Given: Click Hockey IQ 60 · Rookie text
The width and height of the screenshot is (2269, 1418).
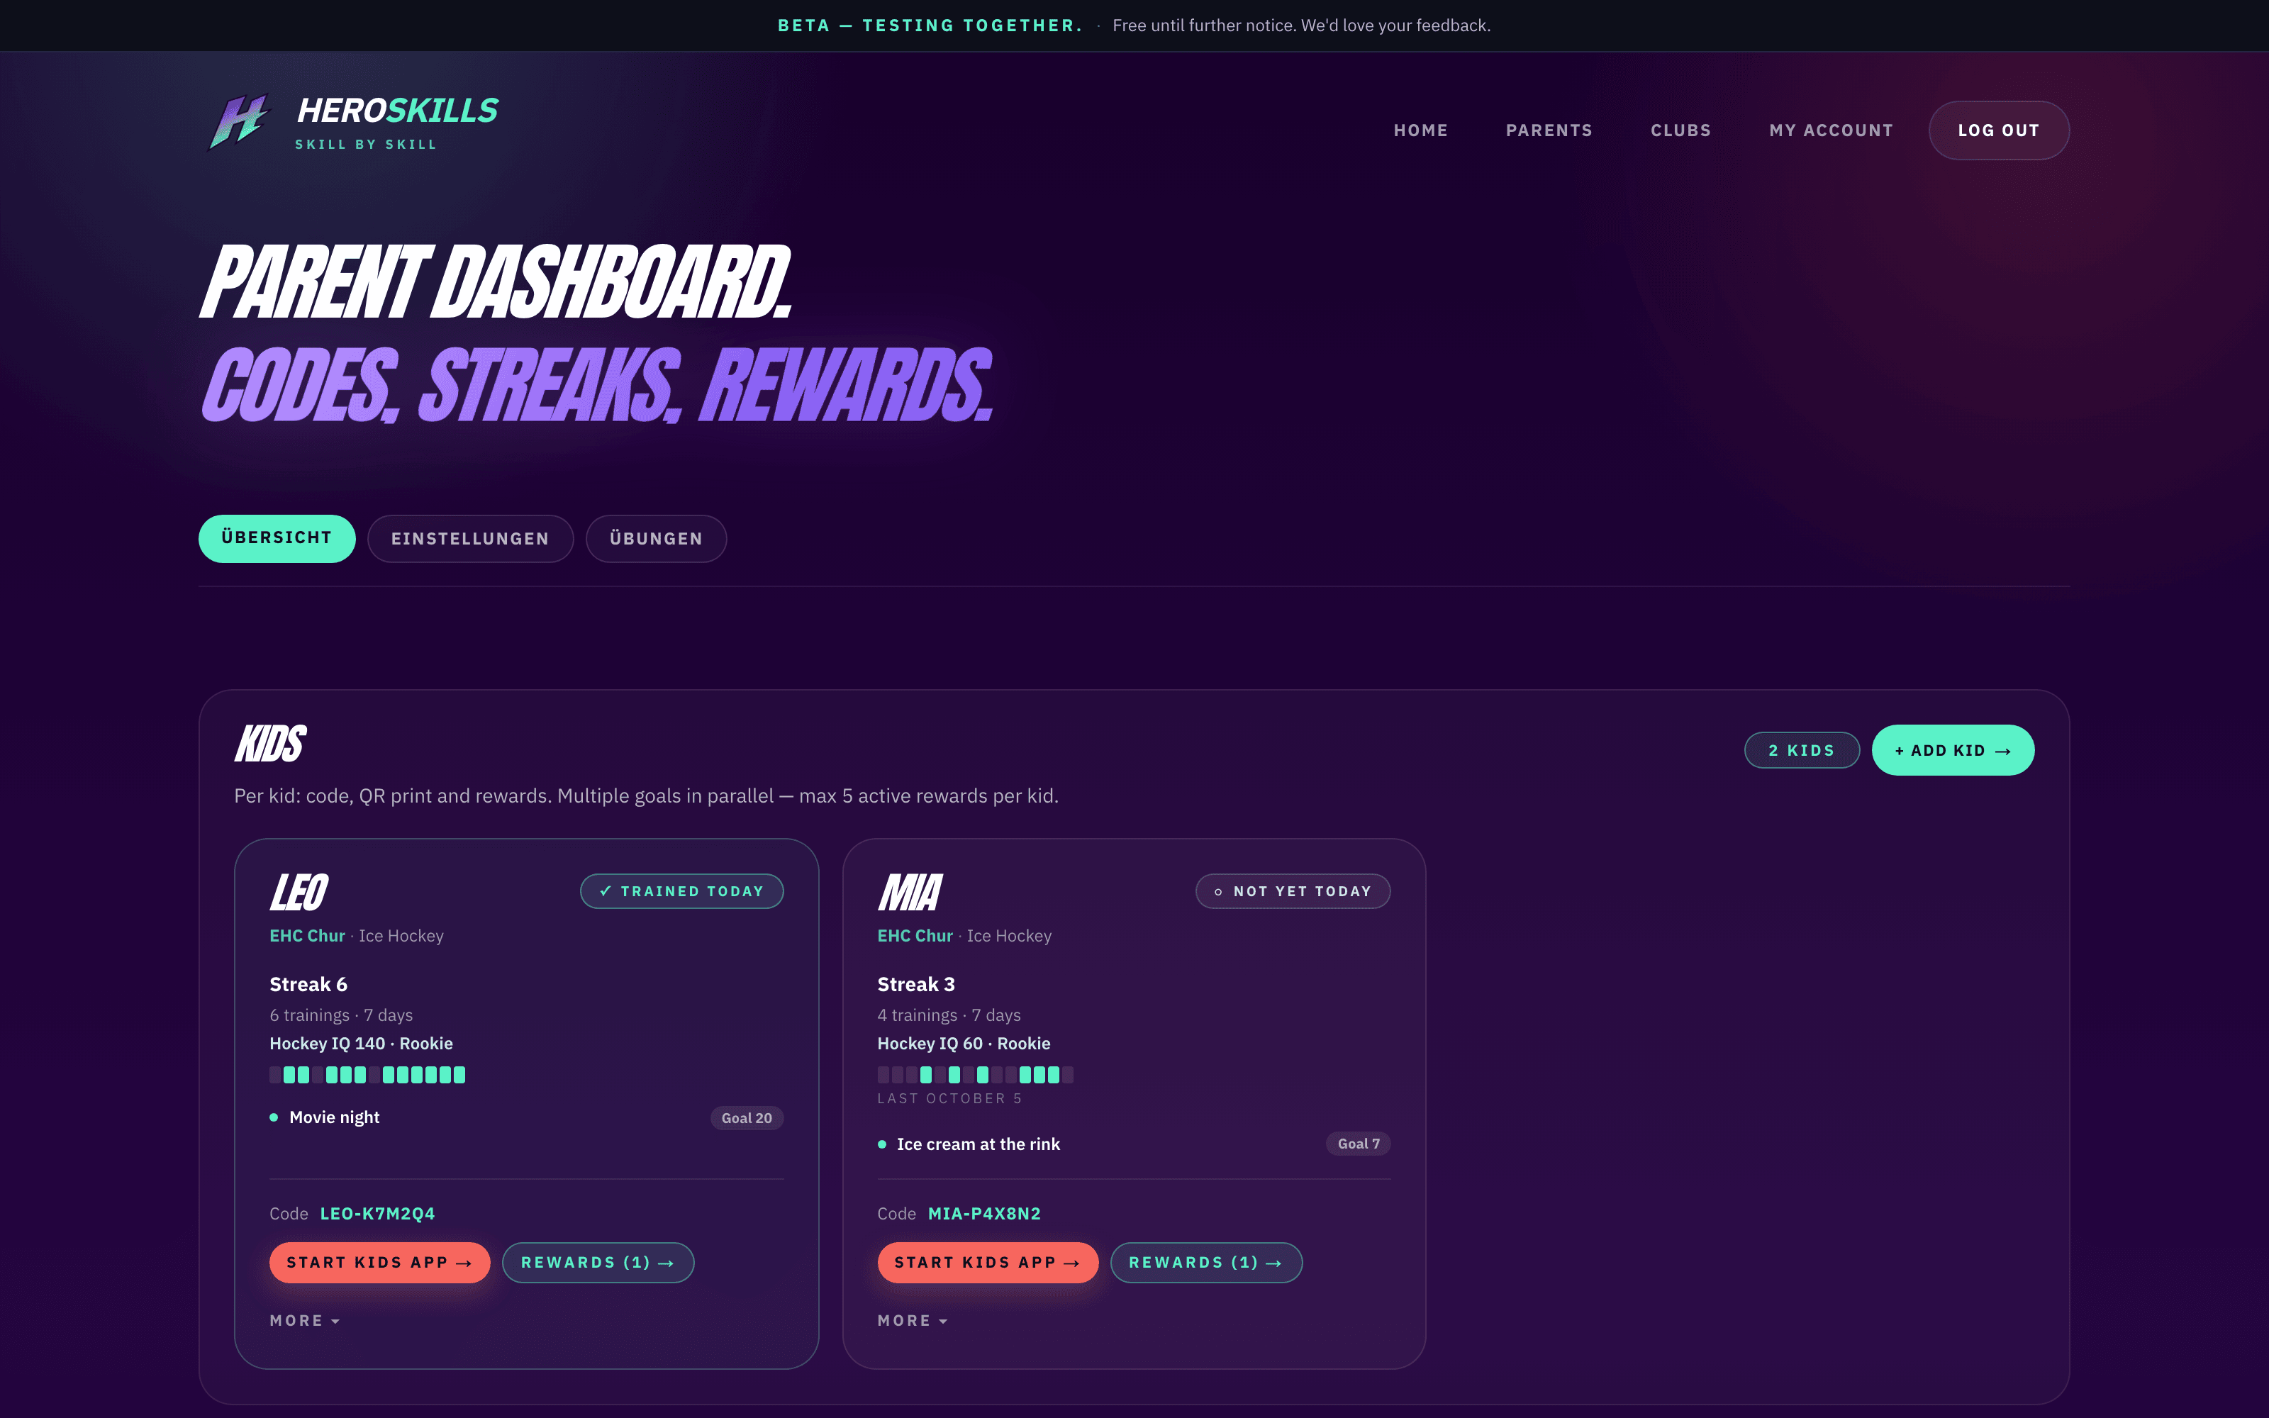Looking at the screenshot, I should click(x=963, y=1044).
